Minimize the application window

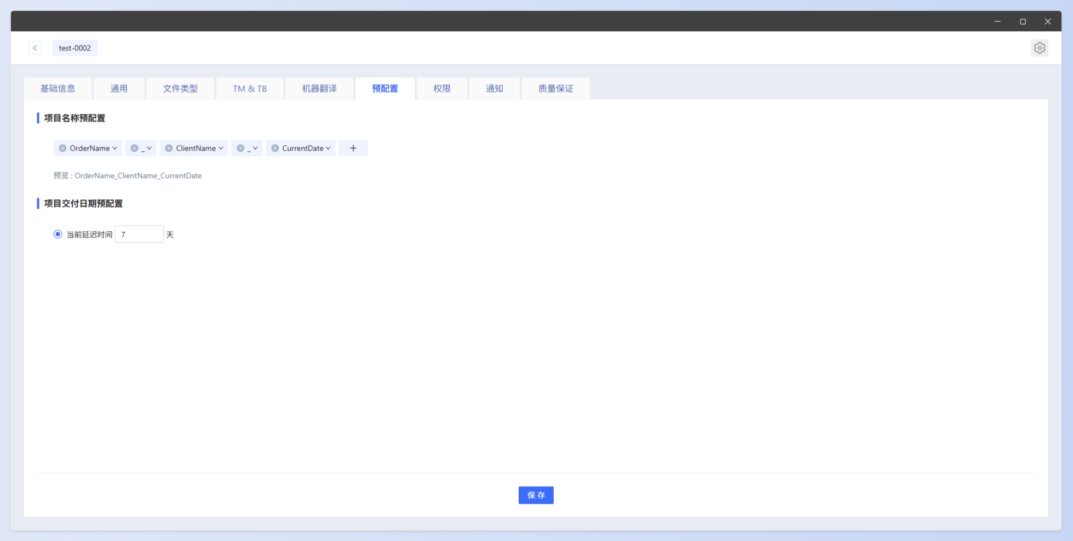[997, 21]
